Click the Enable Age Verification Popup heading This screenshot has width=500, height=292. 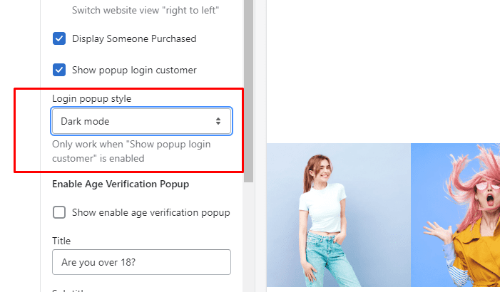pos(121,184)
